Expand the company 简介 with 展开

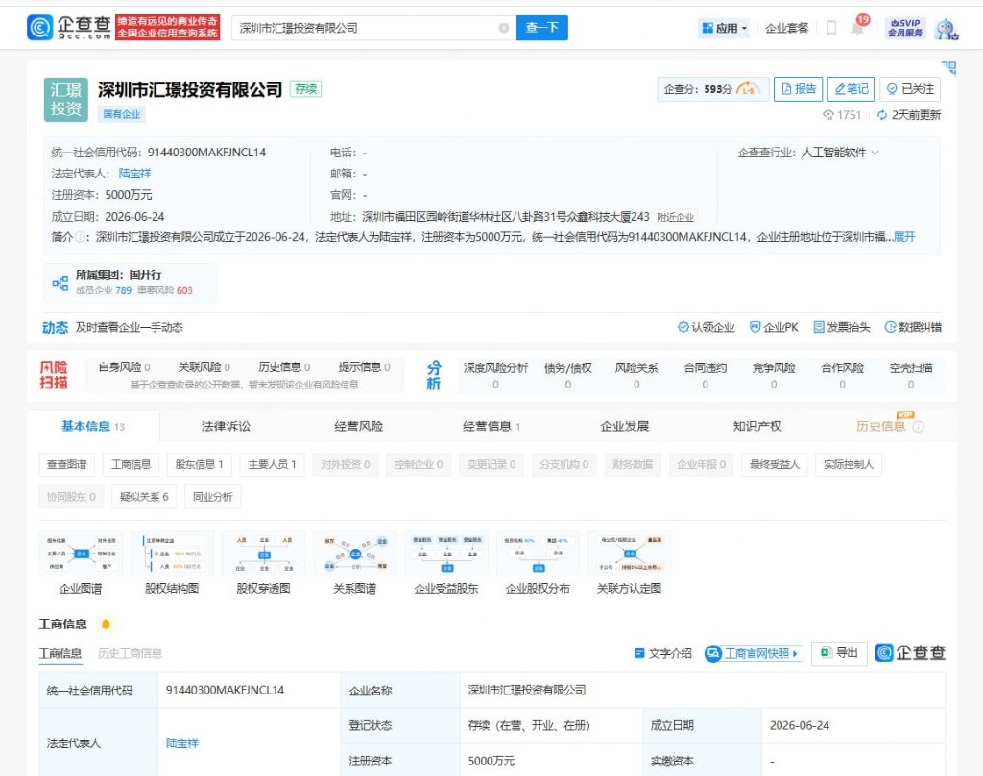pyautogui.click(x=904, y=237)
